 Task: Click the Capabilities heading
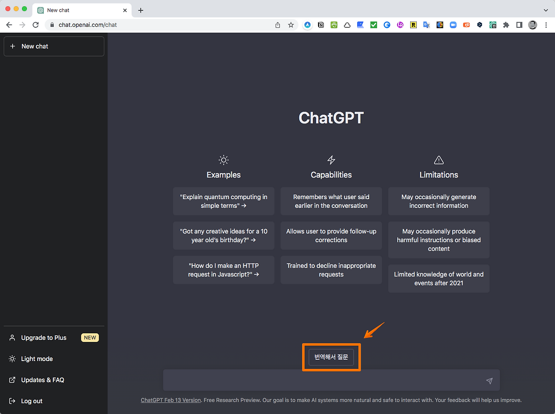point(331,175)
